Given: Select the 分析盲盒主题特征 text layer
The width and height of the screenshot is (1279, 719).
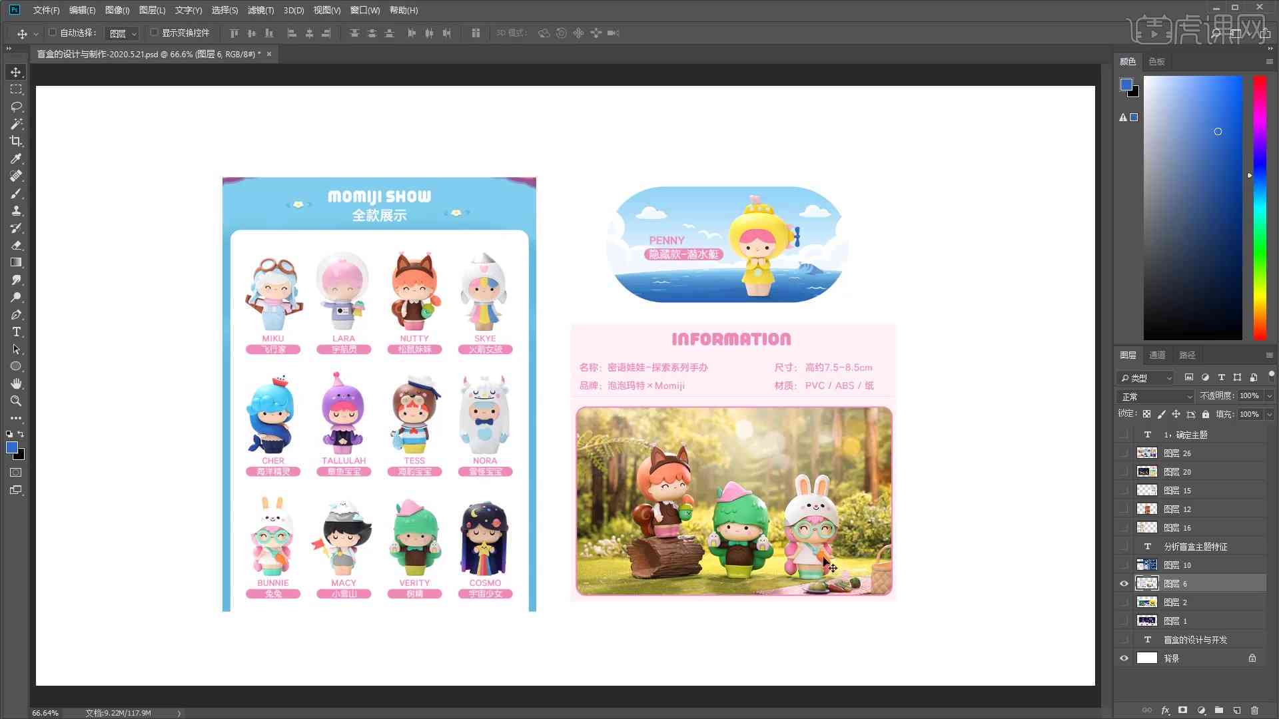Looking at the screenshot, I should click(x=1195, y=547).
